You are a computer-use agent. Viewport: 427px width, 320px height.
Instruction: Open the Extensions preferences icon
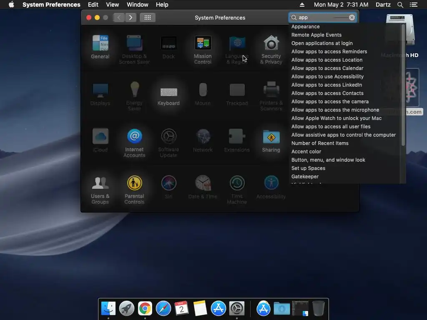(237, 141)
